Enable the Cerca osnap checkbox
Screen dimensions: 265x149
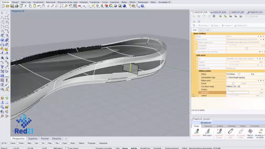[9, 143]
